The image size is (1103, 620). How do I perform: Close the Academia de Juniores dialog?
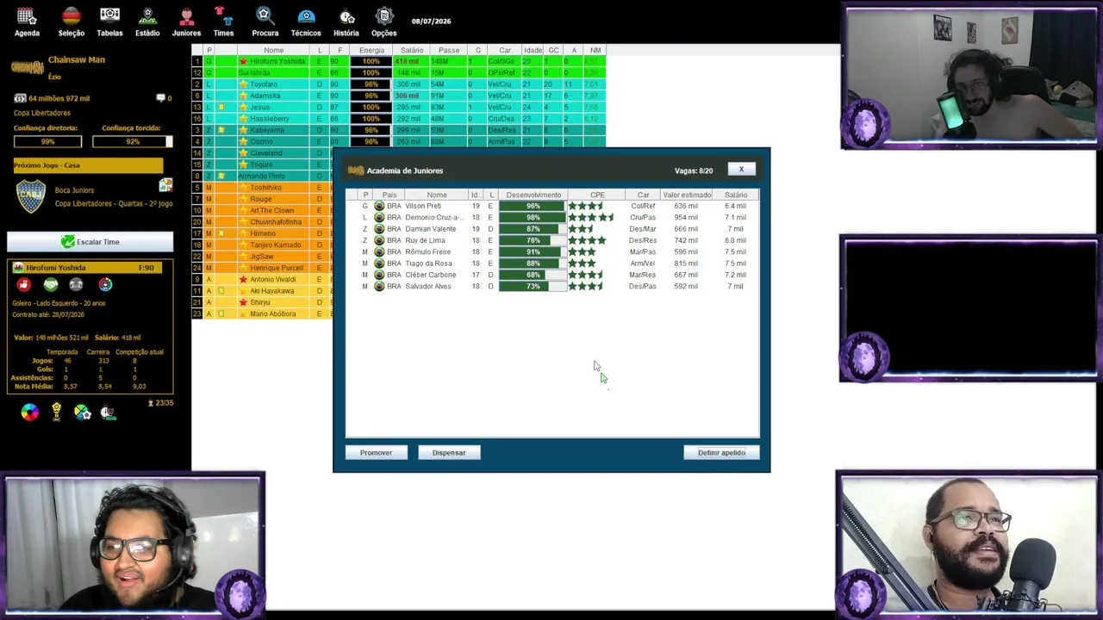point(741,170)
